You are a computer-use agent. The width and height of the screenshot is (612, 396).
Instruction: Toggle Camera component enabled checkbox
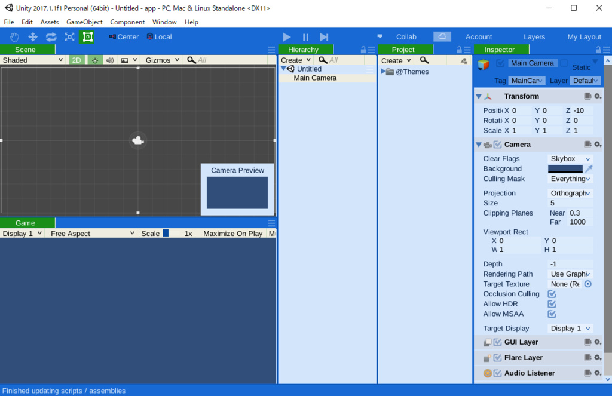pyautogui.click(x=498, y=145)
